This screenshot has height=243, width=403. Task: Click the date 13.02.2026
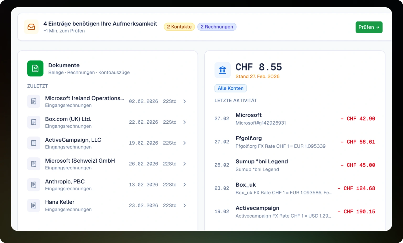click(x=144, y=185)
